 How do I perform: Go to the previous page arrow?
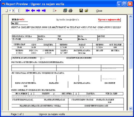(33, 11)
